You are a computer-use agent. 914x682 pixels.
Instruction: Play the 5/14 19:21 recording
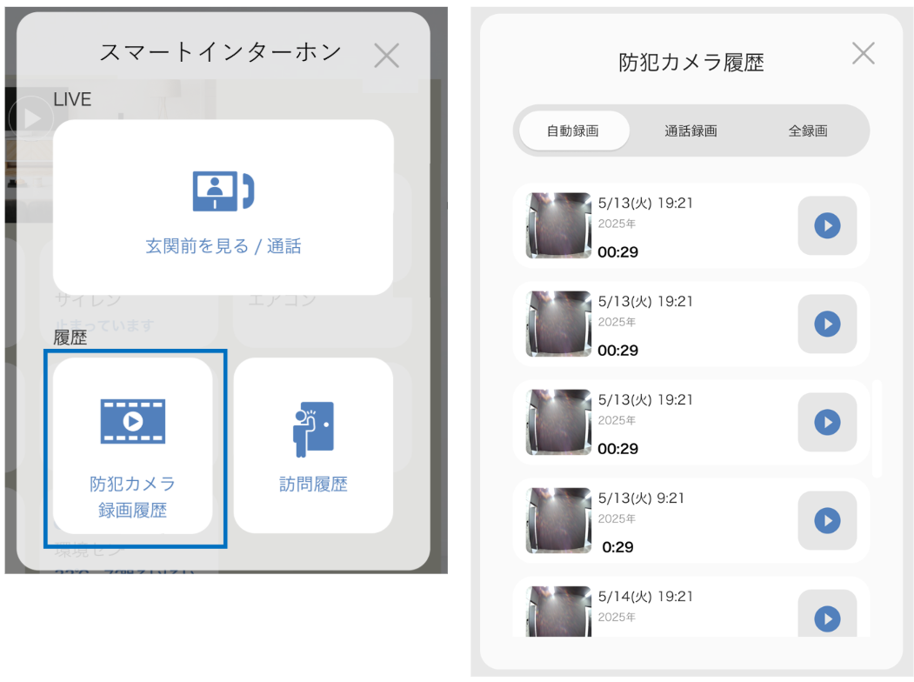pyautogui.click(x=827, y=618)
